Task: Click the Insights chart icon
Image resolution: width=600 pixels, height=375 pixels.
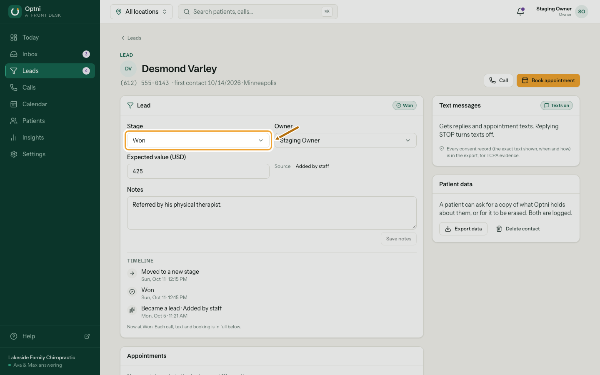Action: [x=14, y=137]
